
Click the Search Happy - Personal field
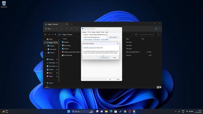pyautogui.click(x=150, y=35)
